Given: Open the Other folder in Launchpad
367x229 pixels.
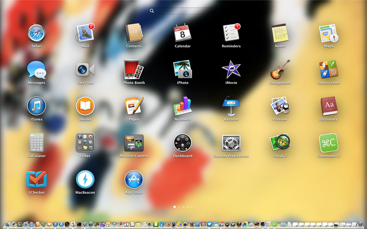Looking at the screenshot, I should point(85,143).
